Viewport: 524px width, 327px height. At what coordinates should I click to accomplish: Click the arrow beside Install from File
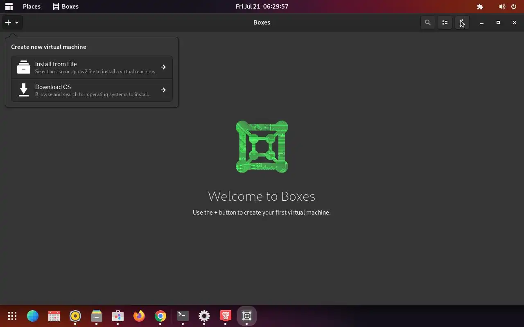(163, 67)
